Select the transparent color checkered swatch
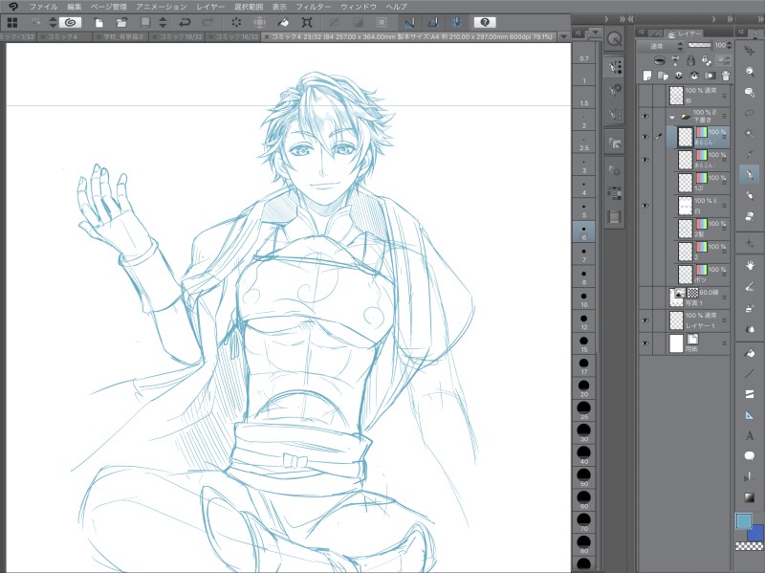The image size is (765, 573). [x=749, y=546]
